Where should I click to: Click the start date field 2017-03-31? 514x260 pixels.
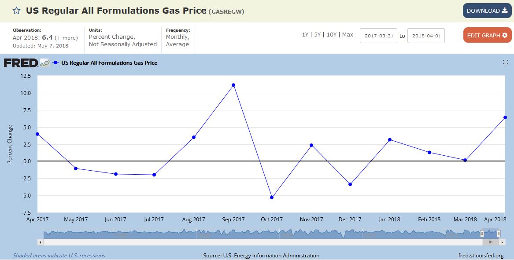(x=378, y=36)
